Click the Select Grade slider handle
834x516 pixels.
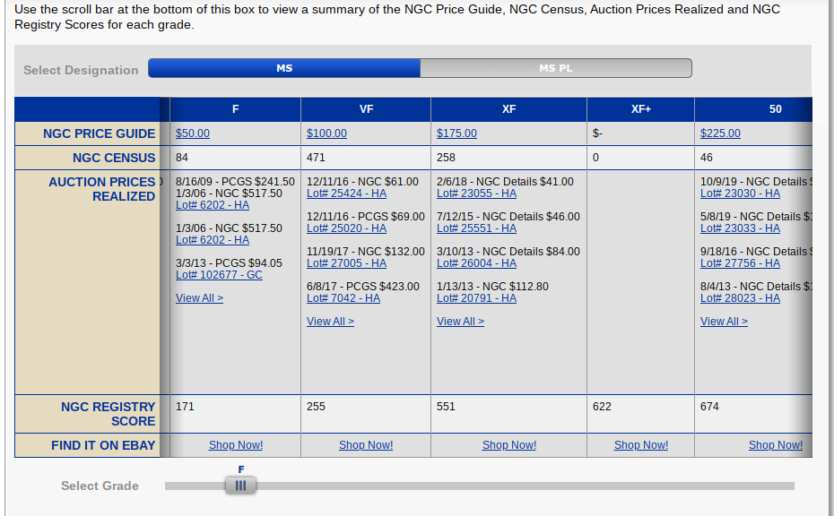[x=240, y=486]
